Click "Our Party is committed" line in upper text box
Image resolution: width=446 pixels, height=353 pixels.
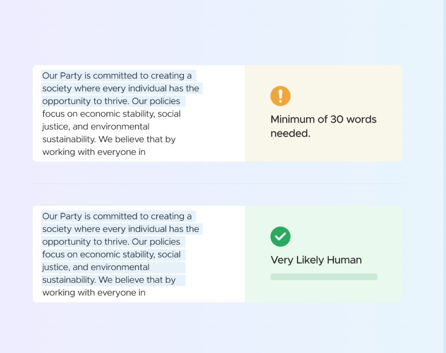coord(117,76)
